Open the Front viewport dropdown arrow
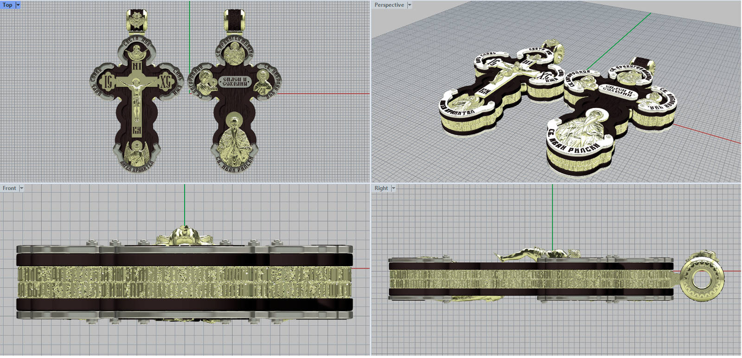This screenshot has width=742, height=358. tap(21, 188)
